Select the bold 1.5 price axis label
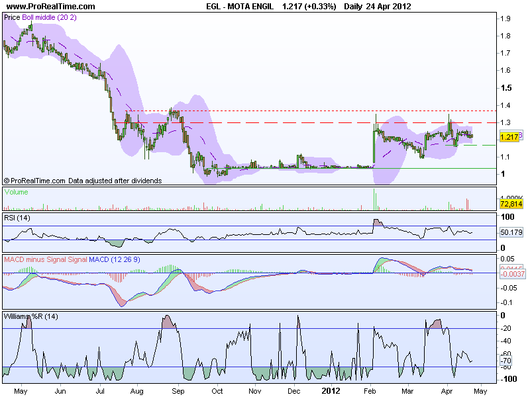Viewport: 530px width, 397px height. coord(506,88)
